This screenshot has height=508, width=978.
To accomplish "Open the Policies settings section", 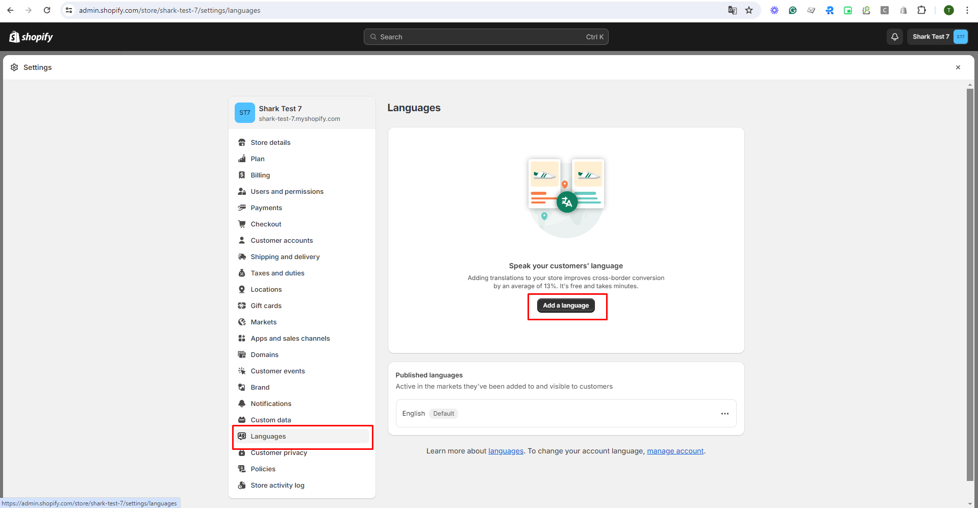I will tap(263, 469).
